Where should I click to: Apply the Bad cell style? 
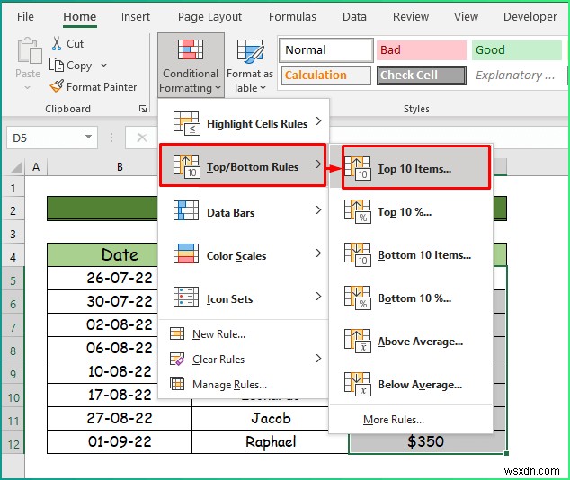[422, 50]
